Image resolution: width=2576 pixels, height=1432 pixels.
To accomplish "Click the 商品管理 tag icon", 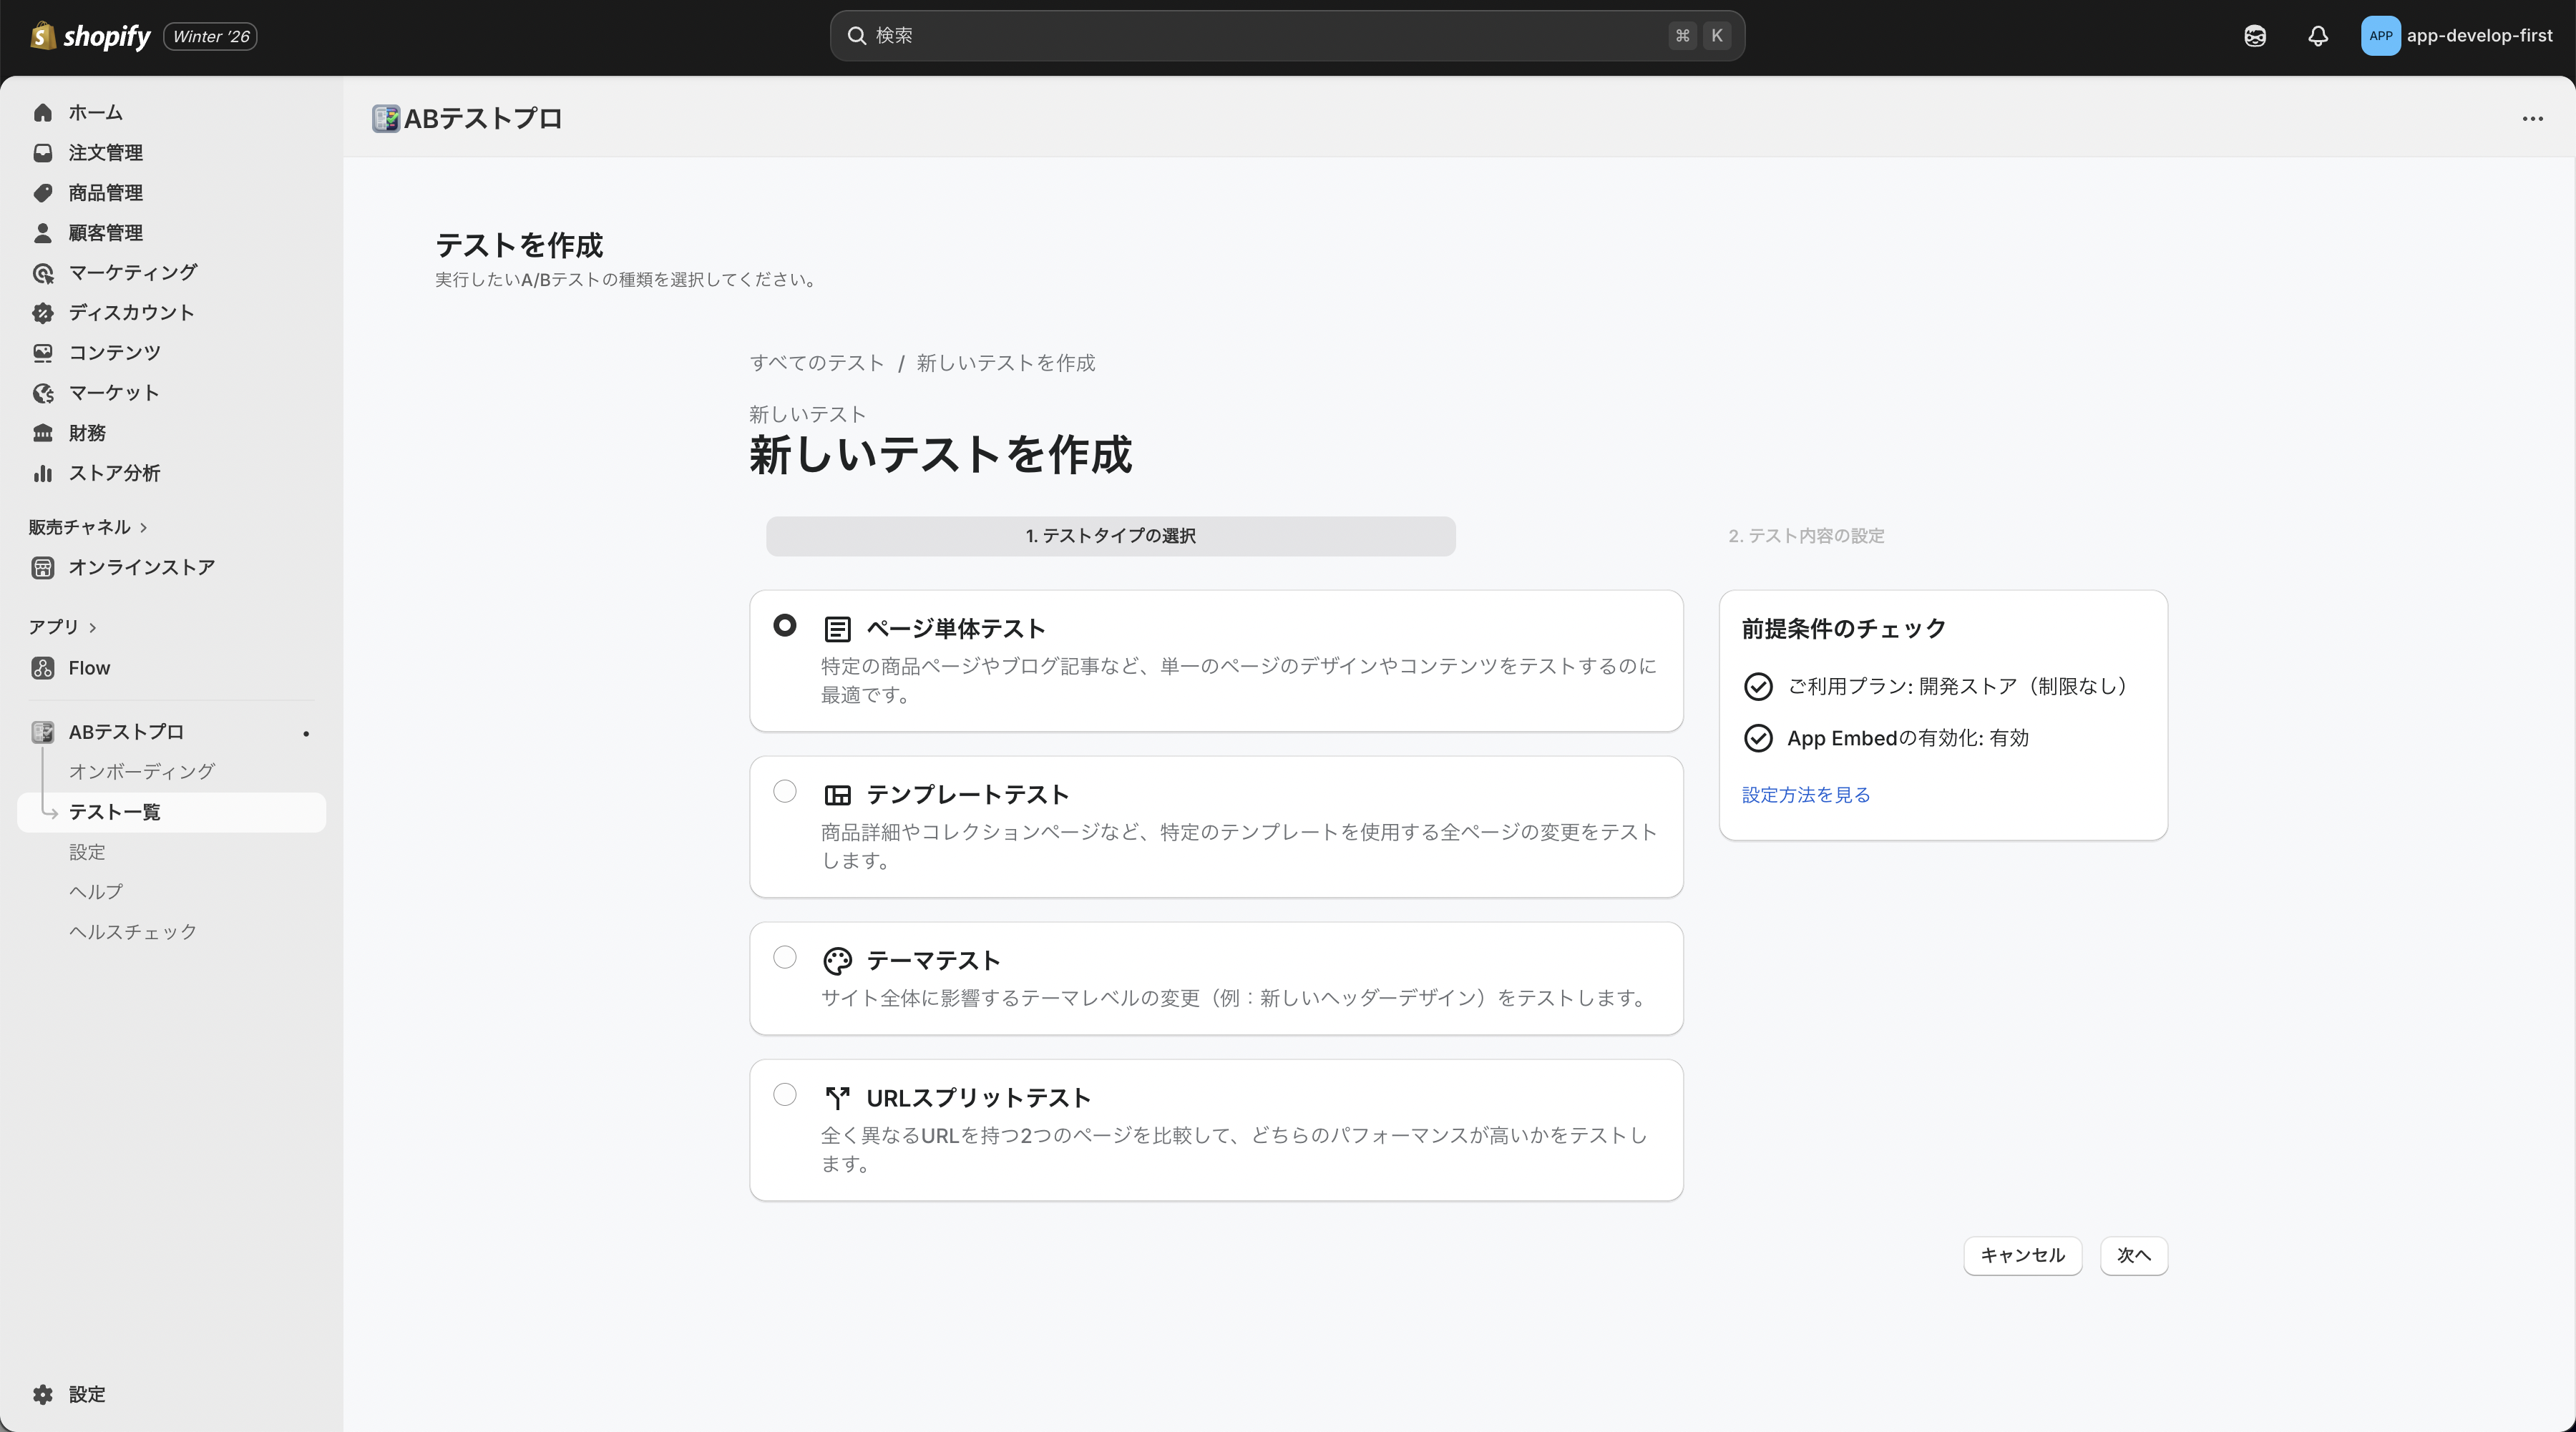I will [42, 193].
